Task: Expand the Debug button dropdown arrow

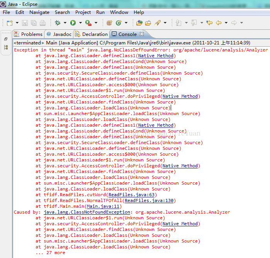Action: click(65, 23)
